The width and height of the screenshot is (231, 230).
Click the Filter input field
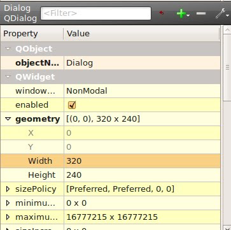tap(95, 13)
